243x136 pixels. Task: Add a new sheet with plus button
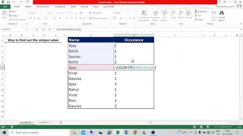tap(61, 122)
